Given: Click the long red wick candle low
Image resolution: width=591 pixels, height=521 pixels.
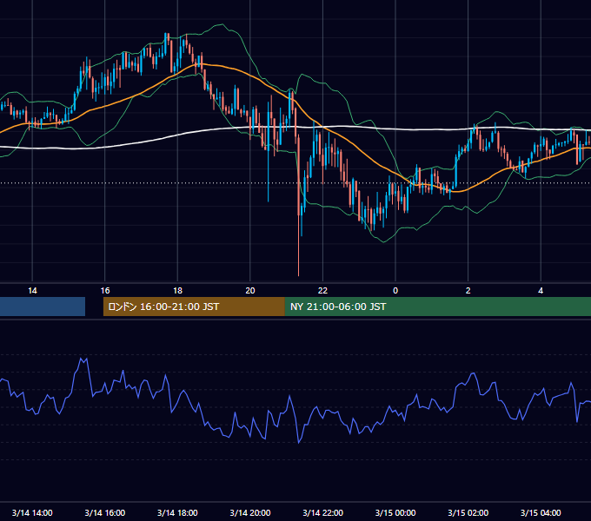Looking at the screenshot, I should [x=298, y=274].
